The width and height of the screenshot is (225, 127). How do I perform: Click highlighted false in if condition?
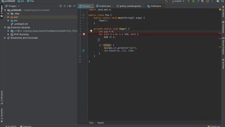(107, 45)
